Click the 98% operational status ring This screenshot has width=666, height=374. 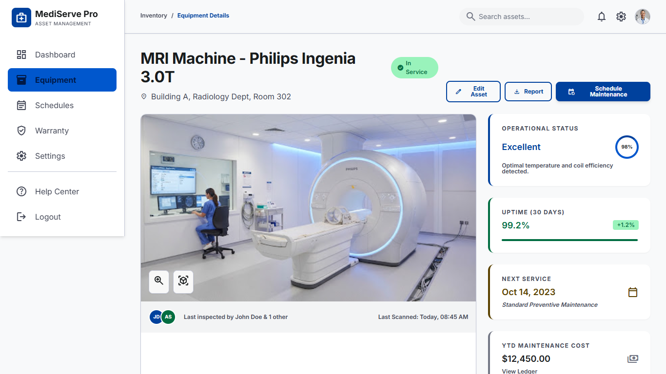pos(627,147)
